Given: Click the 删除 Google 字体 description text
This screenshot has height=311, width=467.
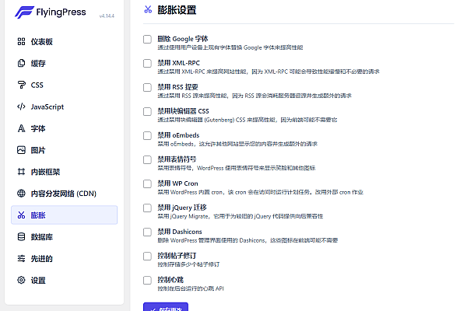Looking at the screenshot, I should tap(230, 47).
